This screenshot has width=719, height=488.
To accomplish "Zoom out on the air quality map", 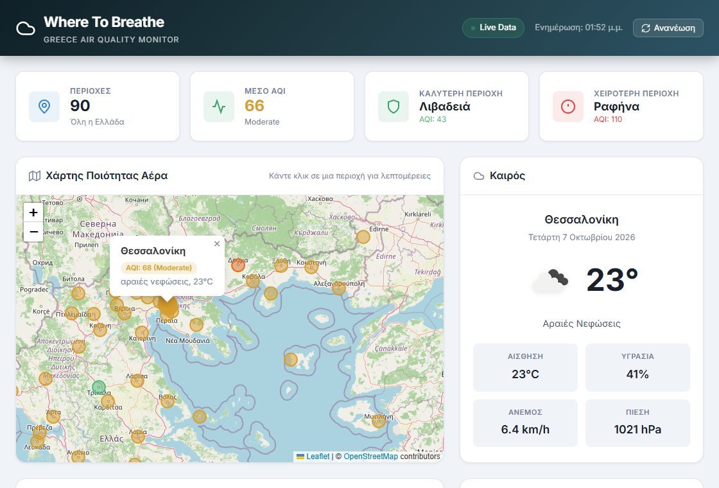I will click(33, 232).
